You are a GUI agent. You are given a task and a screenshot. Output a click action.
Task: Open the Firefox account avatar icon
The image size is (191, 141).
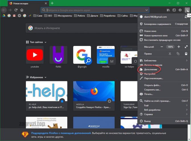tap(180, 10)
